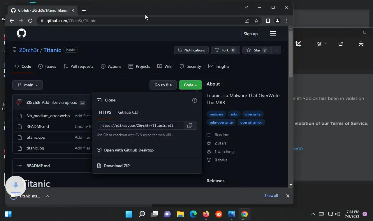Click the Titanic repository name link
The width and height of the screenshot is (373, 221).
pyautogui.click(x=52, y=50)
